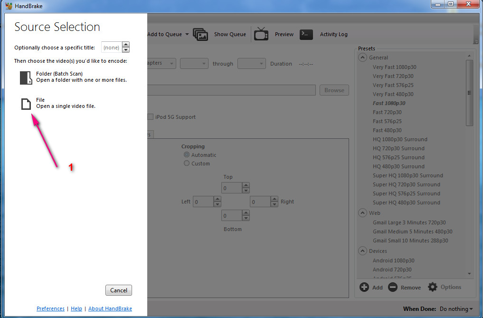Toggle the iPod 5G Support checkbox
The image size is (483, 318).
point(151,116)
